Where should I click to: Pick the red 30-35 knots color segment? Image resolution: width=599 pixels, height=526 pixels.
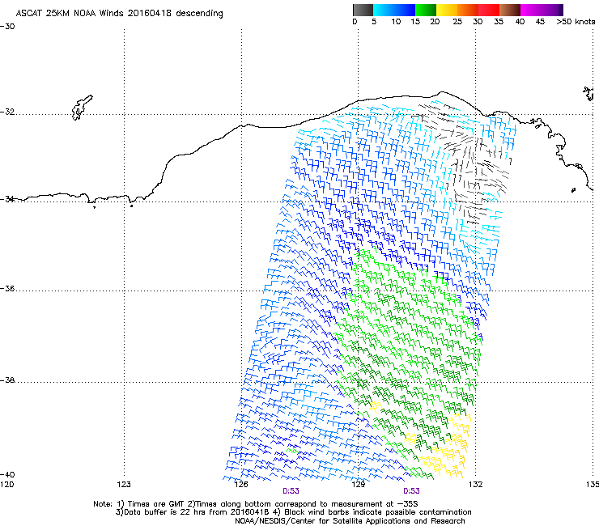pyautogui.click(x=489, y=10)
